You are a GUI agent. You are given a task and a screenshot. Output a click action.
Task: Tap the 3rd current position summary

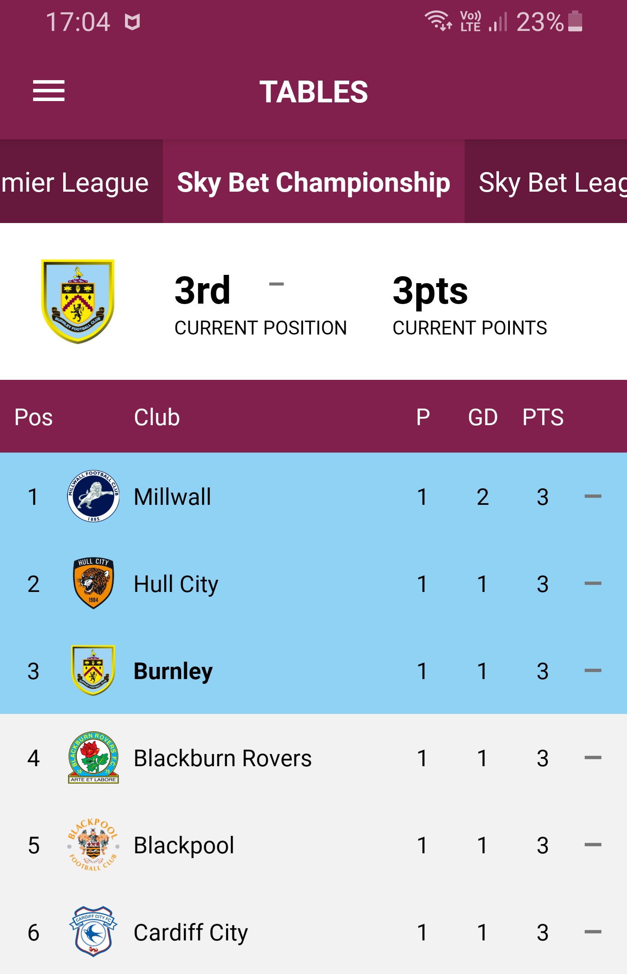260,305
